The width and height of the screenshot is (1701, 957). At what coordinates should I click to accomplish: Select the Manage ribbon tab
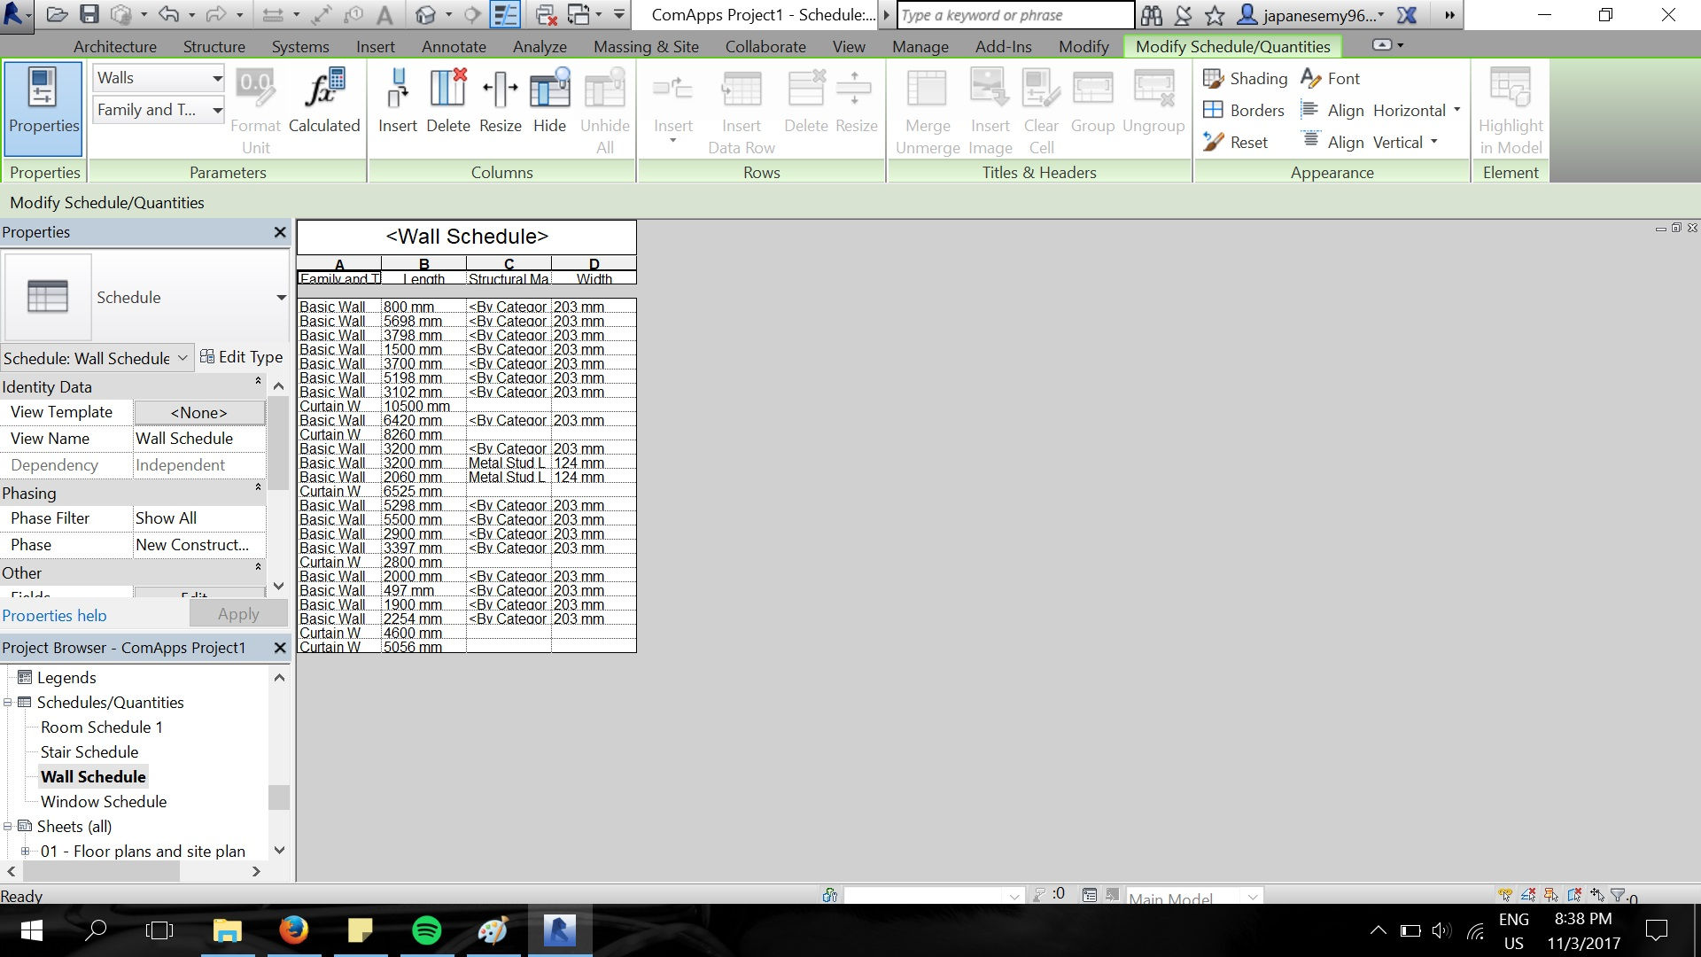[x=920, y=46]
